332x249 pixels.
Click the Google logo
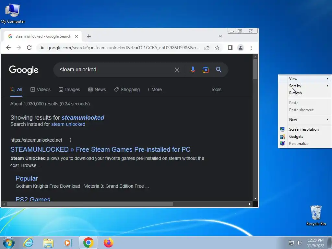coord(23,70)
